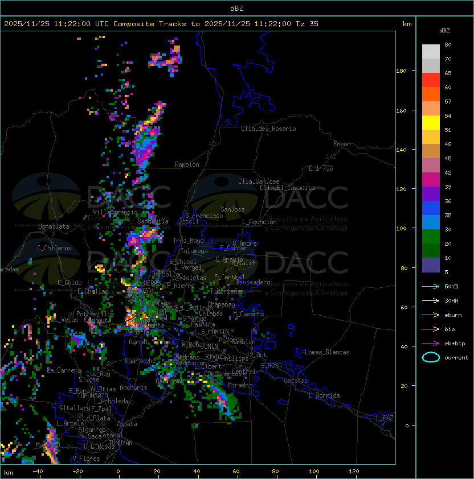Click the 'Anchoris' map label
This screenshot has height=479, width=474.
[133, 387]
